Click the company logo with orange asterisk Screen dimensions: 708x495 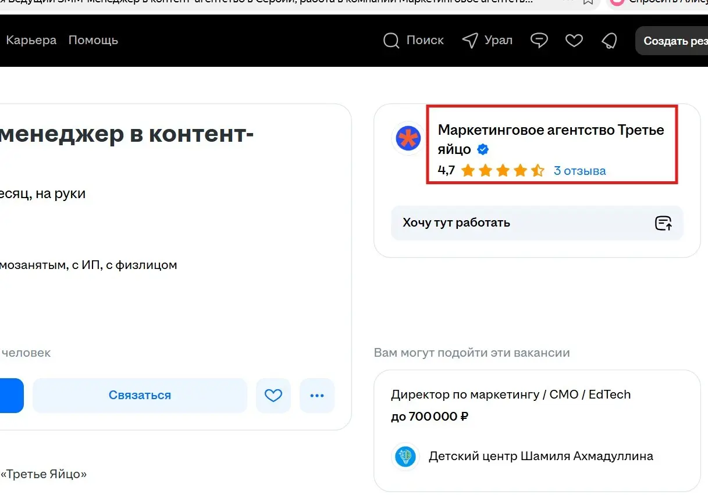pyautogui.click(x=408, y=139)
